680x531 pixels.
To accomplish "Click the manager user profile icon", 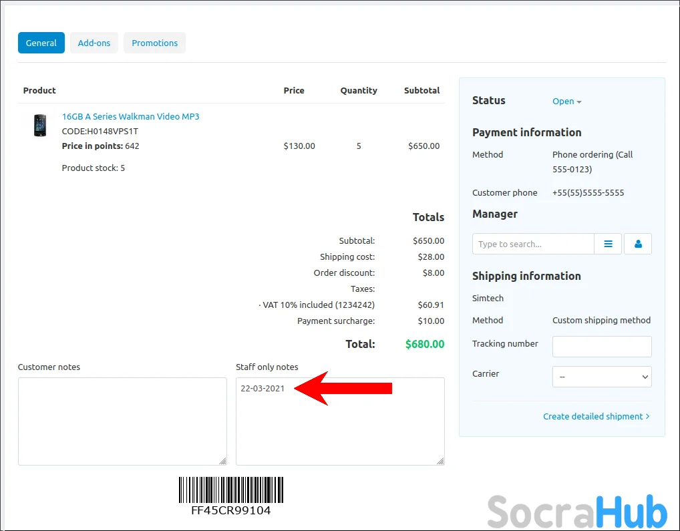I will pos(638,244).
